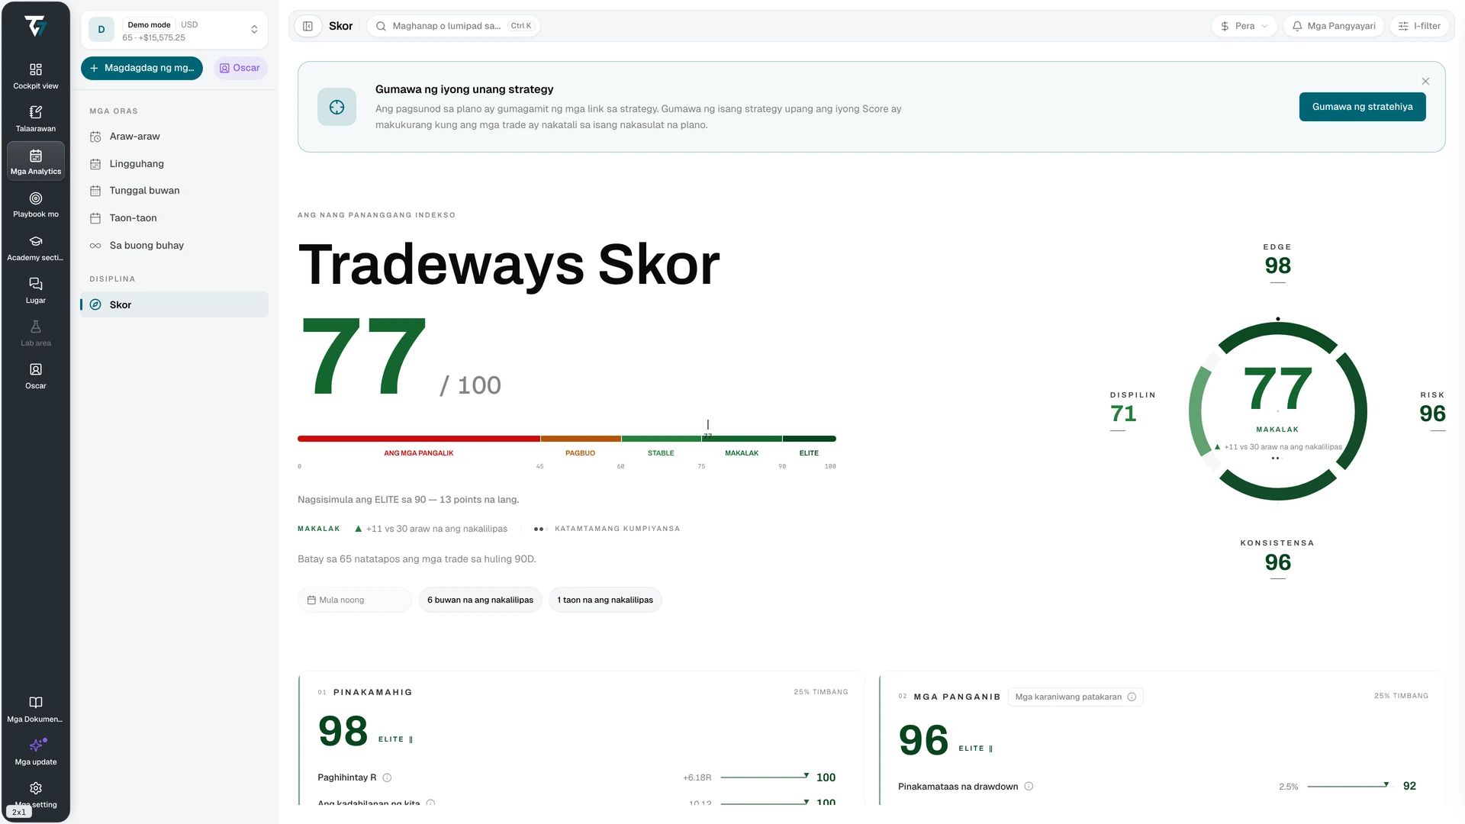Click the STABLE segment label

coord(661,453)
